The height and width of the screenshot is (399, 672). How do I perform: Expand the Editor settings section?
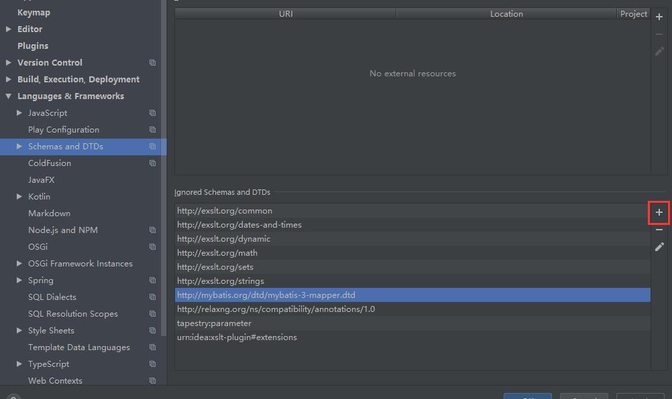pyautogui.click(x=8, y=29)
